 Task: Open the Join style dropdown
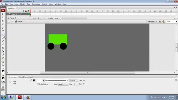(x=84, y=84)
